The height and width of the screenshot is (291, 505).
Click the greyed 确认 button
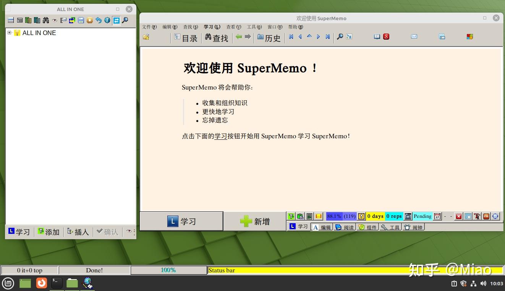pos(107,232)
